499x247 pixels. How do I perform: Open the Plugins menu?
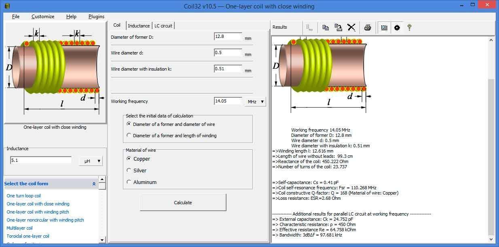(96, 17)
